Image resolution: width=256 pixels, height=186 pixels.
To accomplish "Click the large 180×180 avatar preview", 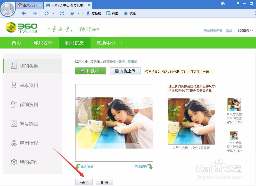I will (x=192, y=121).
